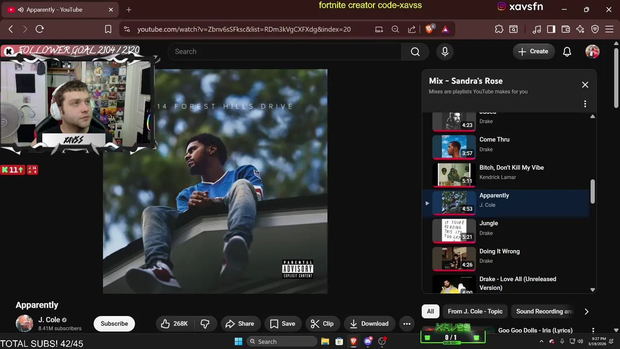This screenshot has height=349, width=620.
Task: Open the browser extensions puzzle icon
Action: [499, 29]
